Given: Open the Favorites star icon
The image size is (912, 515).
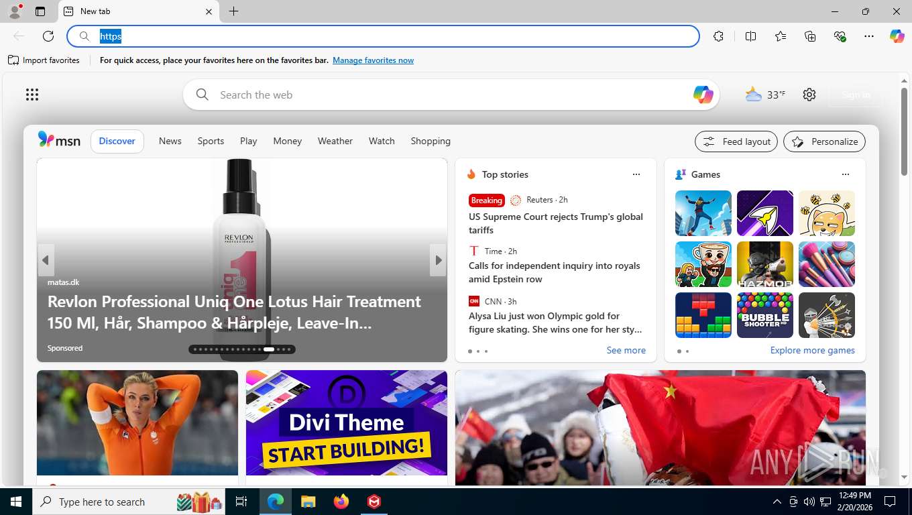Looking at the screenshot, I should 781,36.
